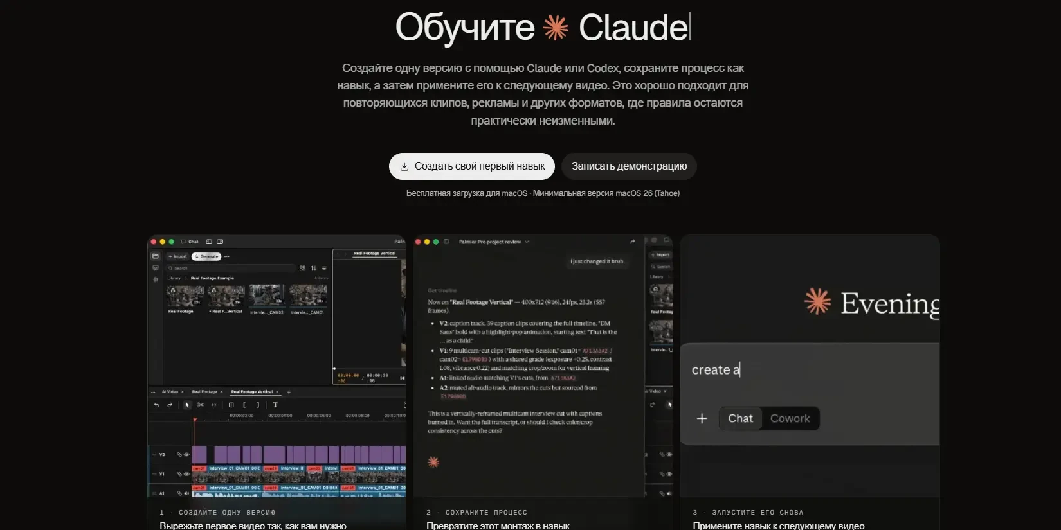Select the scissors razor cut tool
The image size is (1061, 530).
201,405
